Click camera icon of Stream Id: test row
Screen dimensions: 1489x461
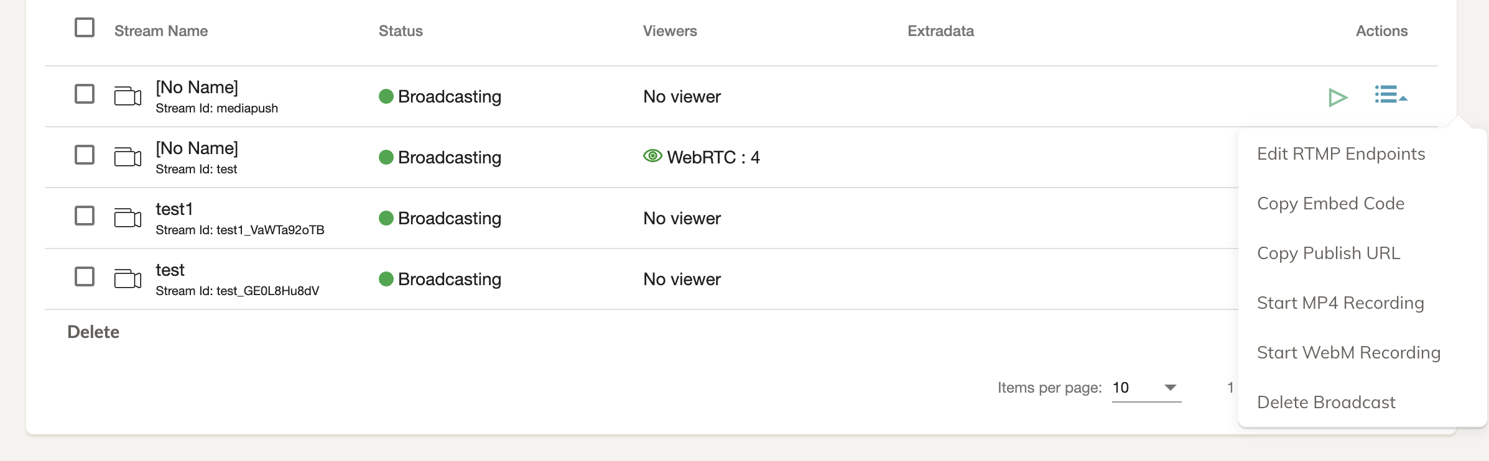click(128, 157)
